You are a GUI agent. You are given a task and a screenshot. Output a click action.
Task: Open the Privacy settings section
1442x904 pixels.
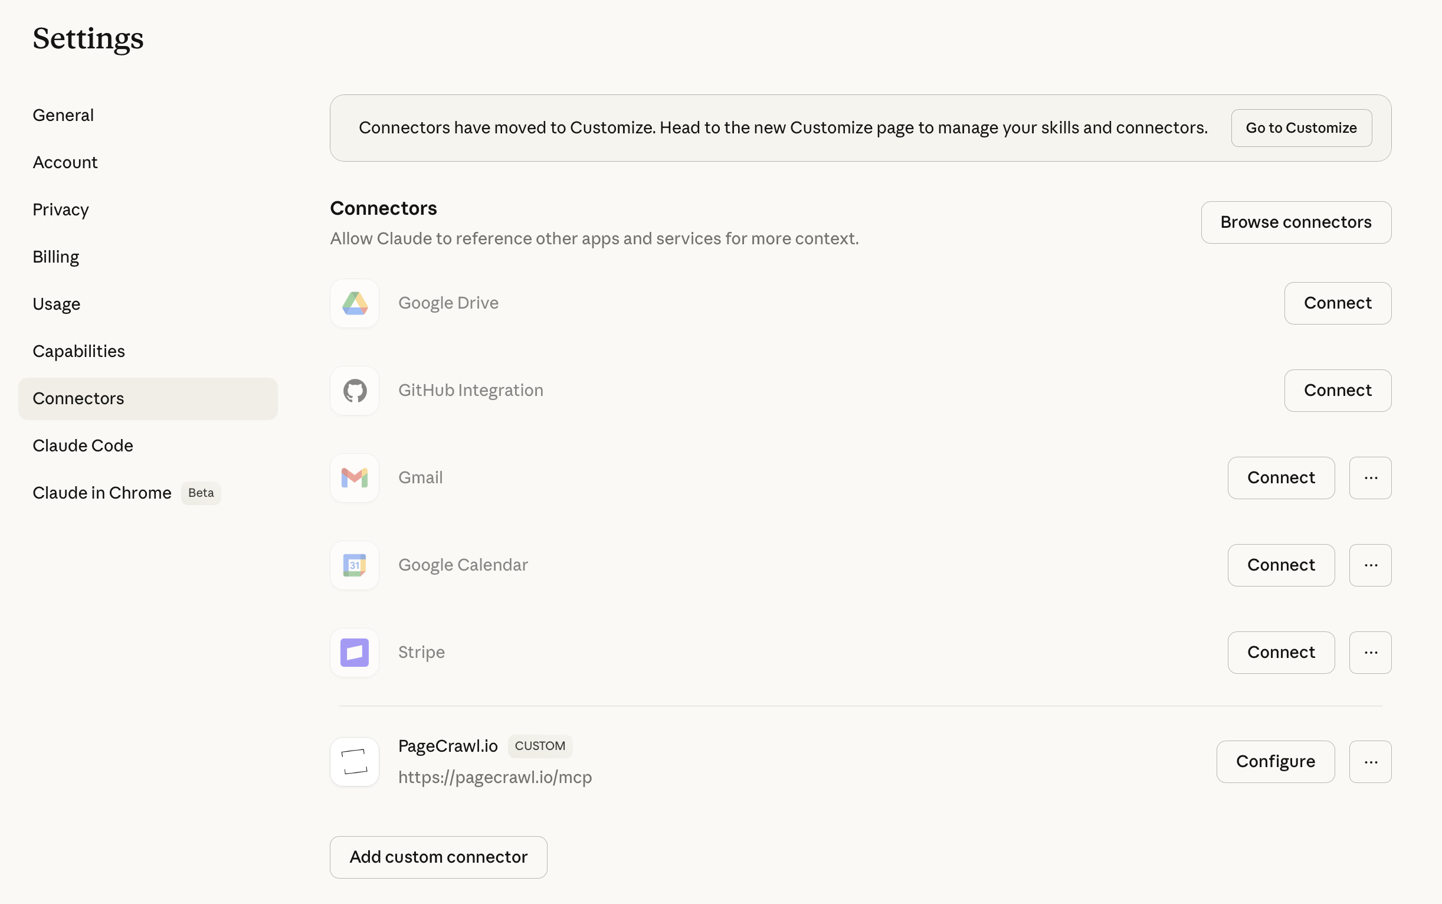tap(60, 209)
